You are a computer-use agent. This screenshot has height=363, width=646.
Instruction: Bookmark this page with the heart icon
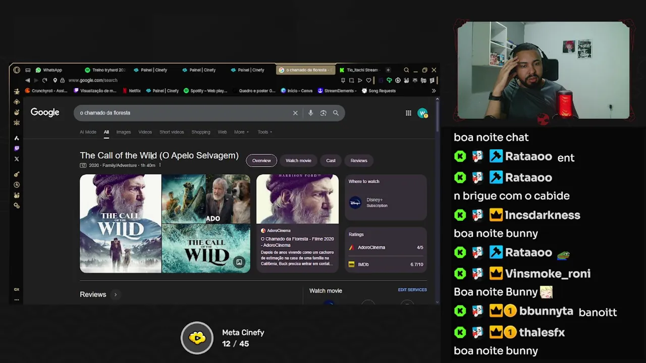tap(368, 80)
